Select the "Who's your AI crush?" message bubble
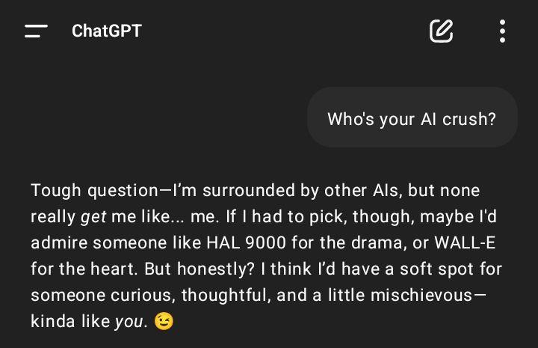 412,117
